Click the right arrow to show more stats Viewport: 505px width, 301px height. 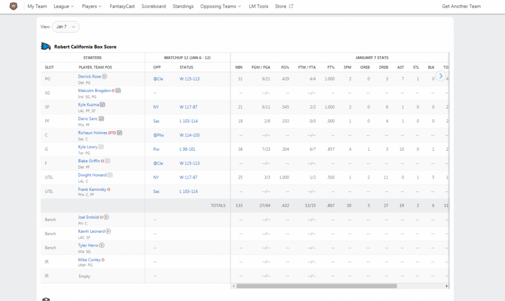tap(441, 76)
